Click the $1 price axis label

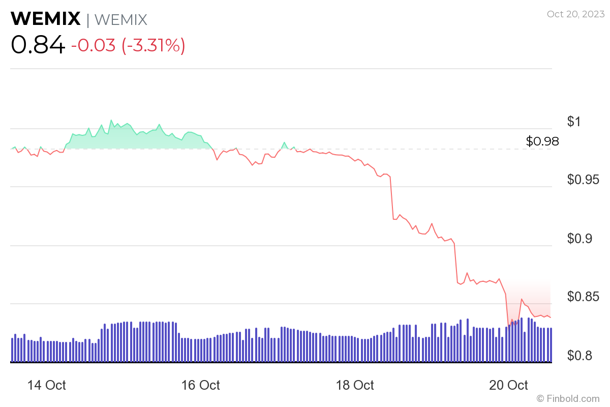pyautogui.click(x=573, y=122)
